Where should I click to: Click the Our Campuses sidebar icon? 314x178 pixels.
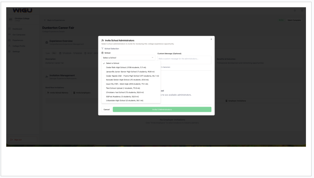tap(9, 35)
